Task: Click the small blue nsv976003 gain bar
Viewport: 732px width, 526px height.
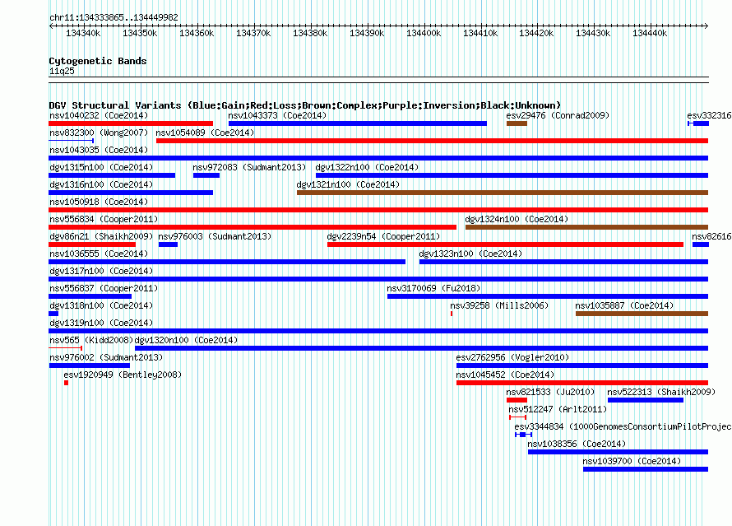Action: (x=168, y=244)
